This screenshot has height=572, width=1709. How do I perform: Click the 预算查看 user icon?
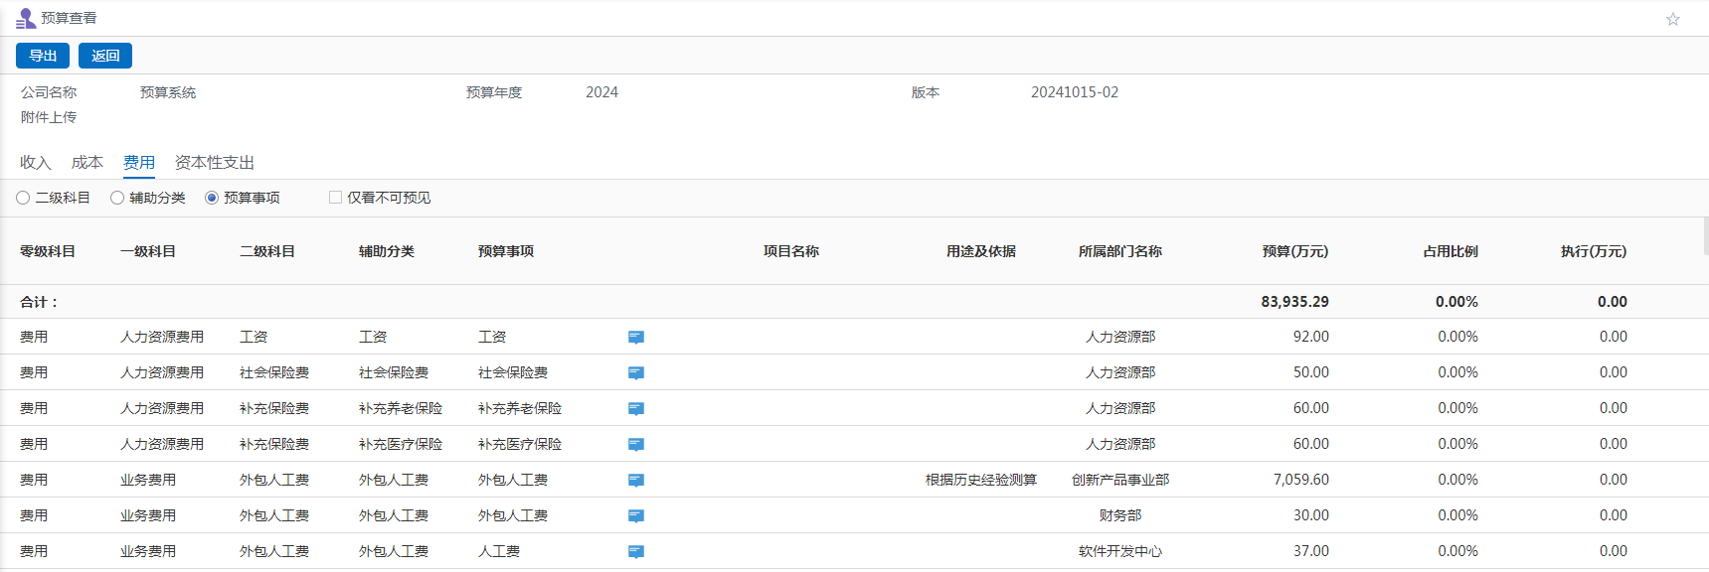[x=26, y=19]
